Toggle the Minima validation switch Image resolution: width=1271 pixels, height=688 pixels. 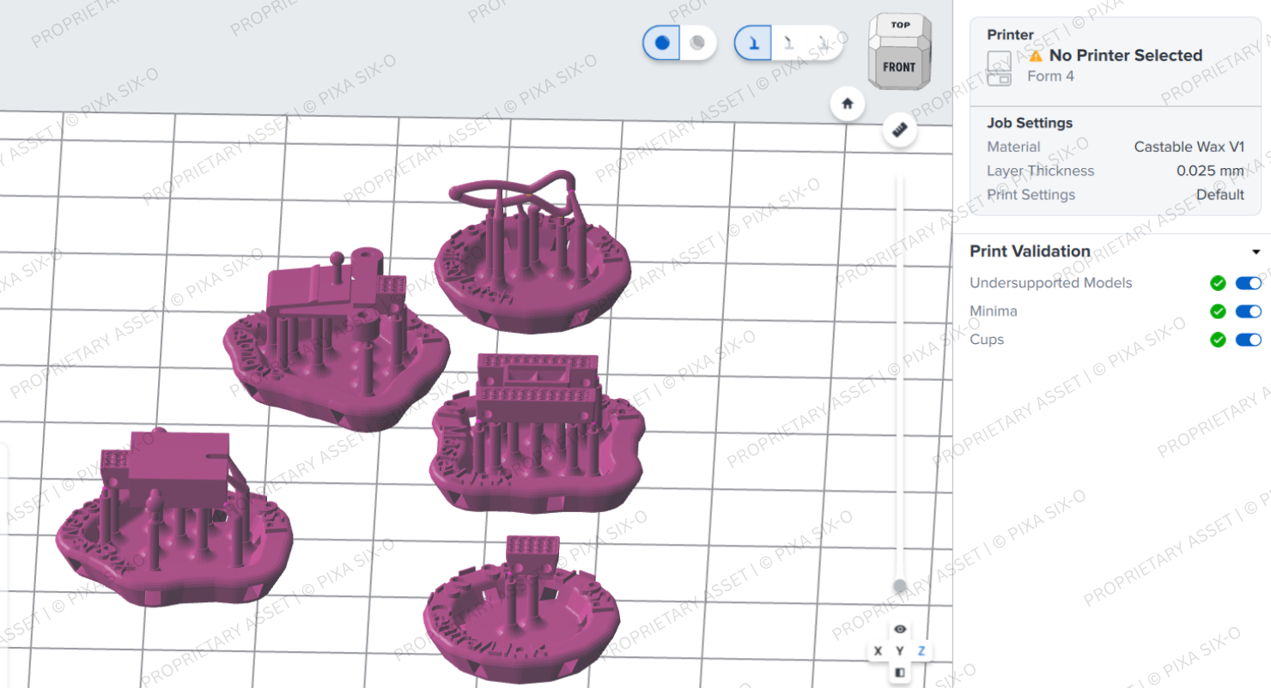coord(1249,311)
